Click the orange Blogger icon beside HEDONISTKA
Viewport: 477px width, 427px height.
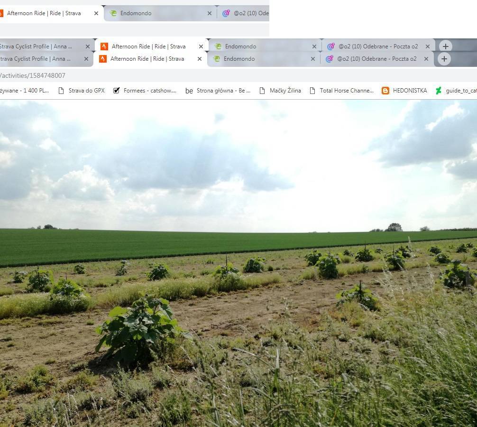[385, 91]
